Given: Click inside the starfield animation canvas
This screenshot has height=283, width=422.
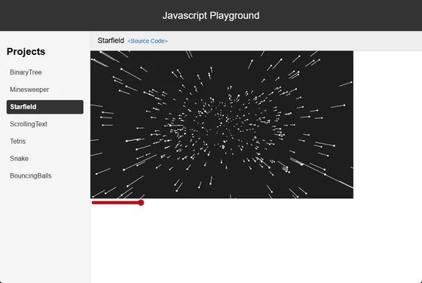Looking at the screenshot, I should tap(222, 124).
